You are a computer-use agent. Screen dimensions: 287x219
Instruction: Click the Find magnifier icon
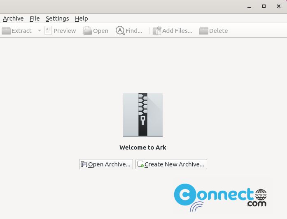(120, 30)
